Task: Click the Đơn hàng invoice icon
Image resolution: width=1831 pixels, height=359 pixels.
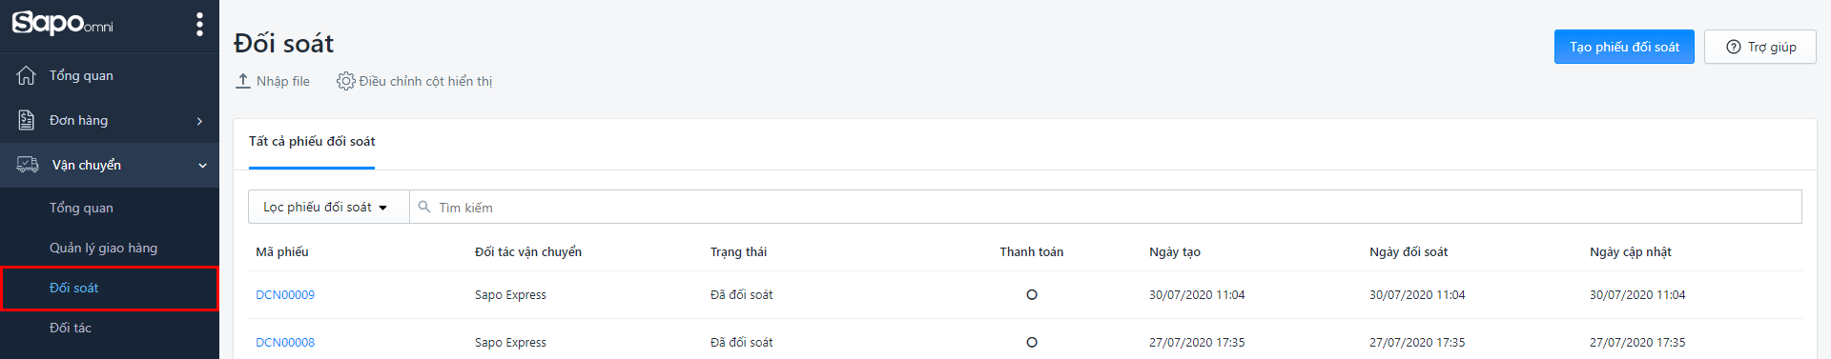Action: (x=27, y=120)
